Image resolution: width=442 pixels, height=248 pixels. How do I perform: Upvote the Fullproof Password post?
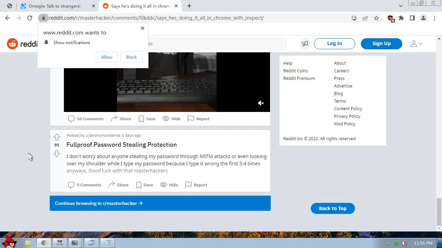[x=57, y=137]
